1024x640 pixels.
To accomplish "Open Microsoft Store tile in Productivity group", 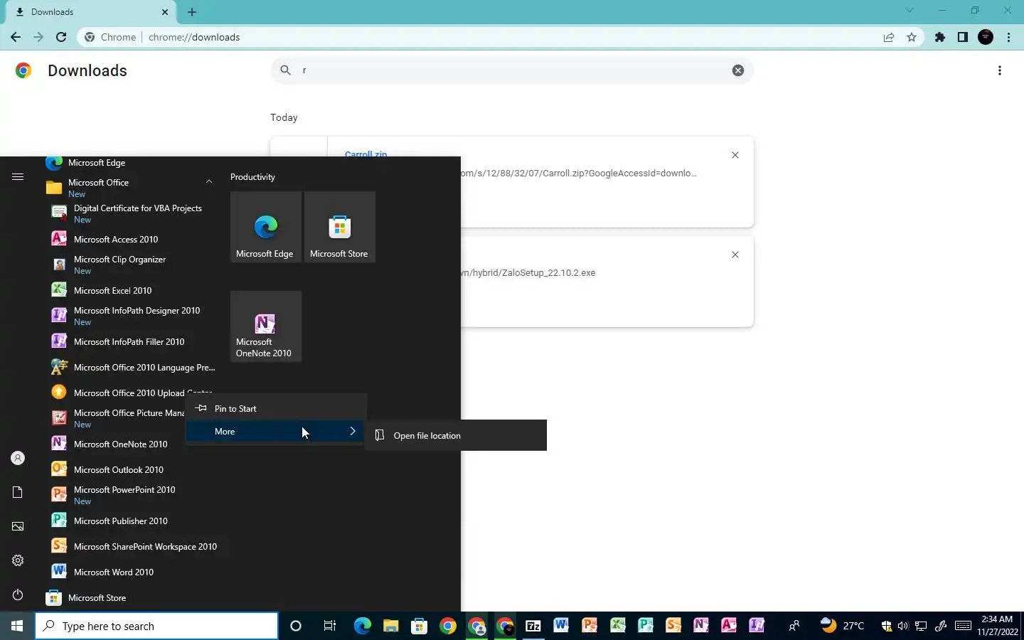I will (340, 227).
